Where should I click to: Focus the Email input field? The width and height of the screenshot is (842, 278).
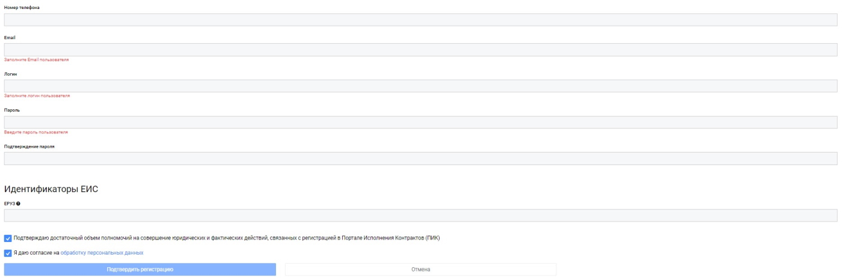[x=421, y=50]
